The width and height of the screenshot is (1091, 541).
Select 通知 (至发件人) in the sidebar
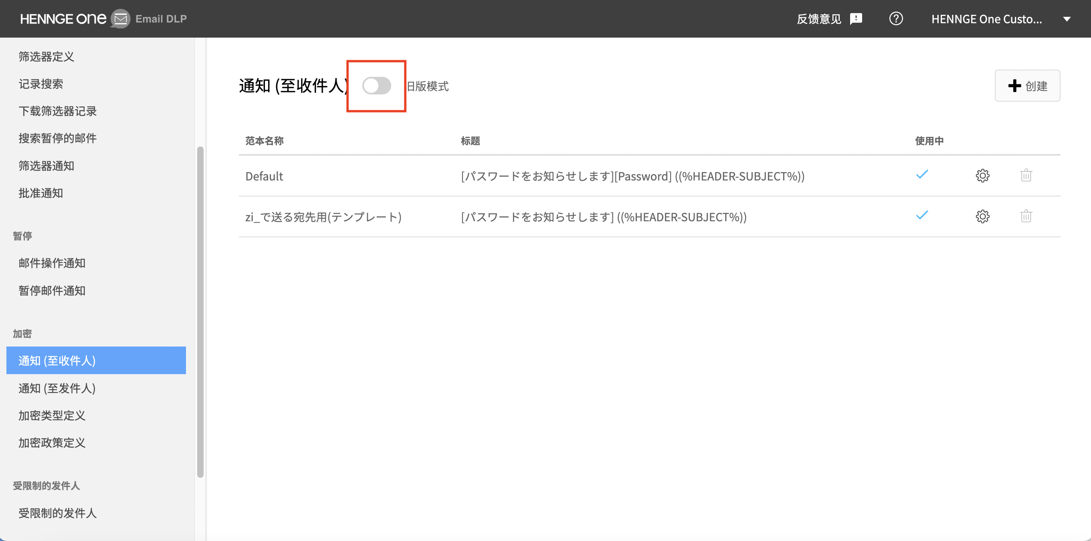[57, 388]
